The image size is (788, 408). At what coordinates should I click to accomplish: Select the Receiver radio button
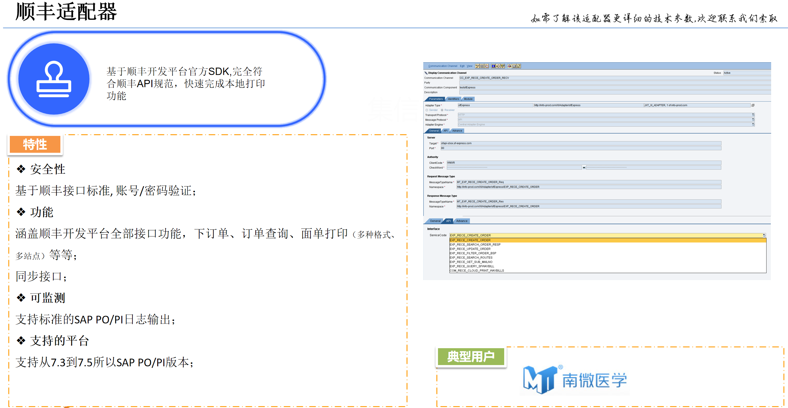tap(442, 110)
